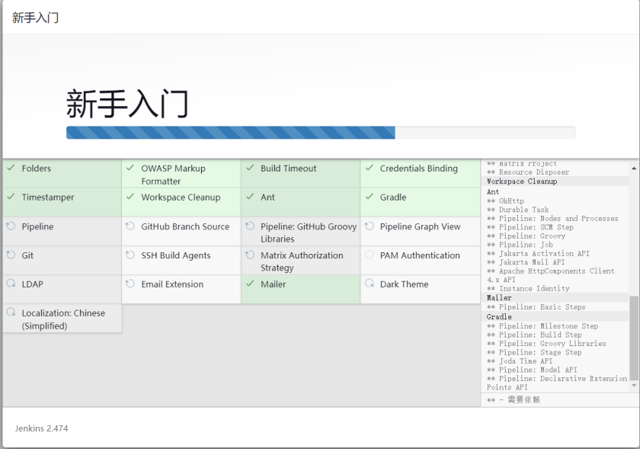Click the 'Email Extension' plugin name
640x449 pixels.
point(172,284)
